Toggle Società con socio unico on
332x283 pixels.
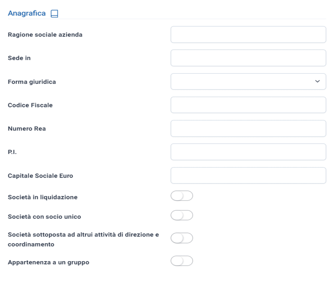click(182, 215)
